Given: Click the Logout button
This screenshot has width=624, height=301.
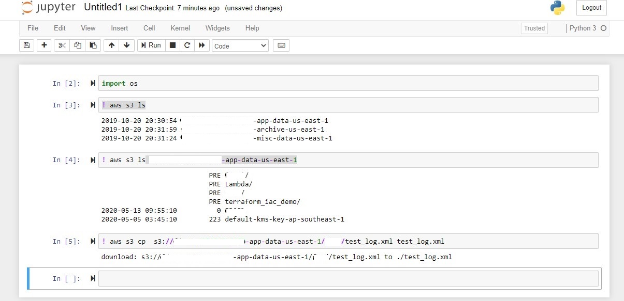Looking at the screenshot, I should pyautogui.click(x=591, y=8).
